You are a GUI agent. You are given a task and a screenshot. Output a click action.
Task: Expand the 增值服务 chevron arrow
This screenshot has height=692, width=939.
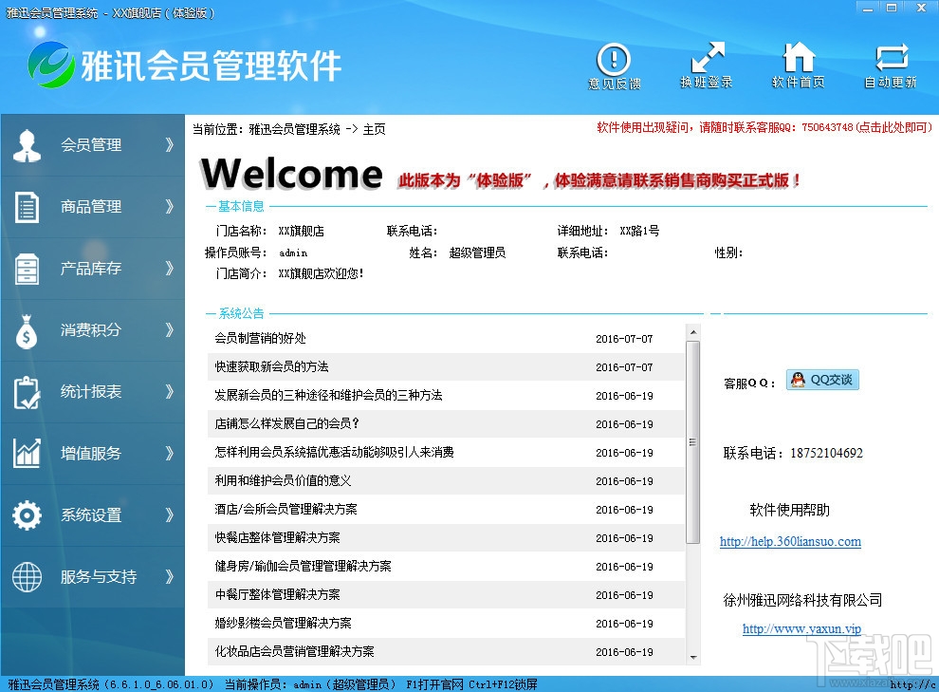pos(170,454)
